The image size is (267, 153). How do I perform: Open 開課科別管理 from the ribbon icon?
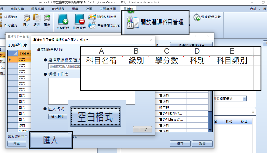92,17
